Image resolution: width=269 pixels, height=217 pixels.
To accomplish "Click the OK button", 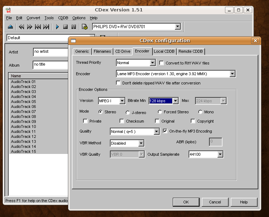I will 186,202.
